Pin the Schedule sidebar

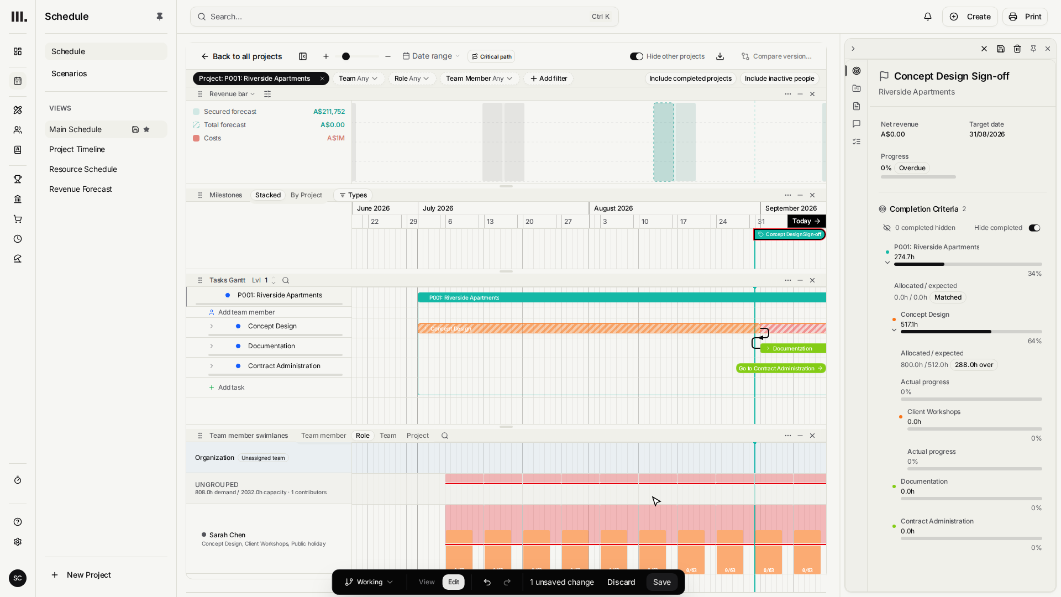(x=160, y=17)
